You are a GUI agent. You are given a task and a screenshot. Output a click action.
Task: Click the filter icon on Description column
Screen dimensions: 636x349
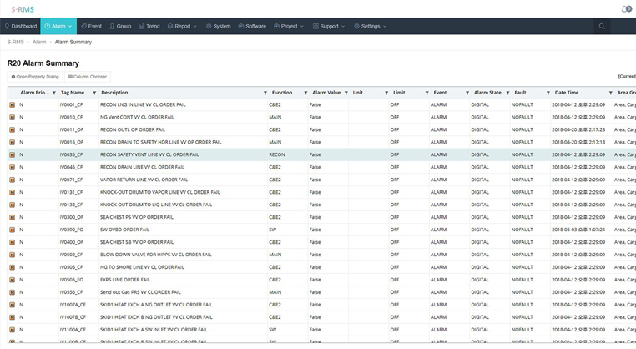coord(265,93)
